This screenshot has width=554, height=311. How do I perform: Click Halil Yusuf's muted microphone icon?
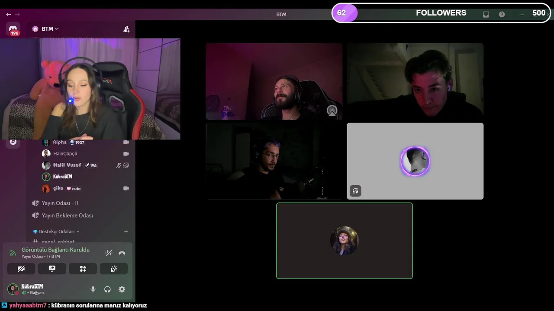click(x=119, y=165)
